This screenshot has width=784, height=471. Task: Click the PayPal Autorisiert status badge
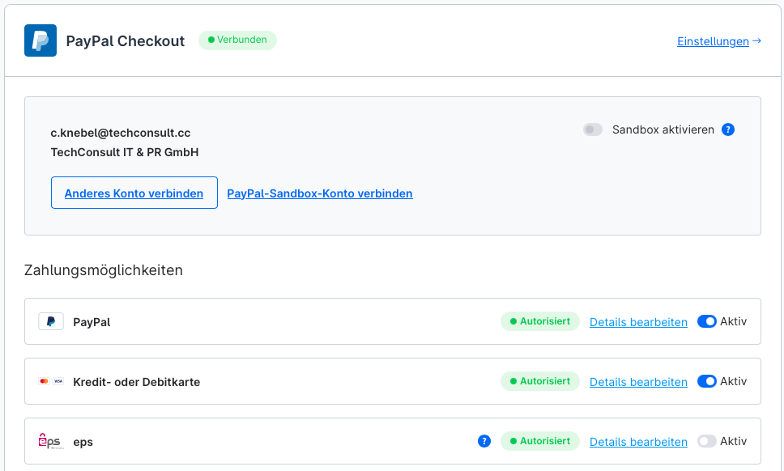click(540, 321)
